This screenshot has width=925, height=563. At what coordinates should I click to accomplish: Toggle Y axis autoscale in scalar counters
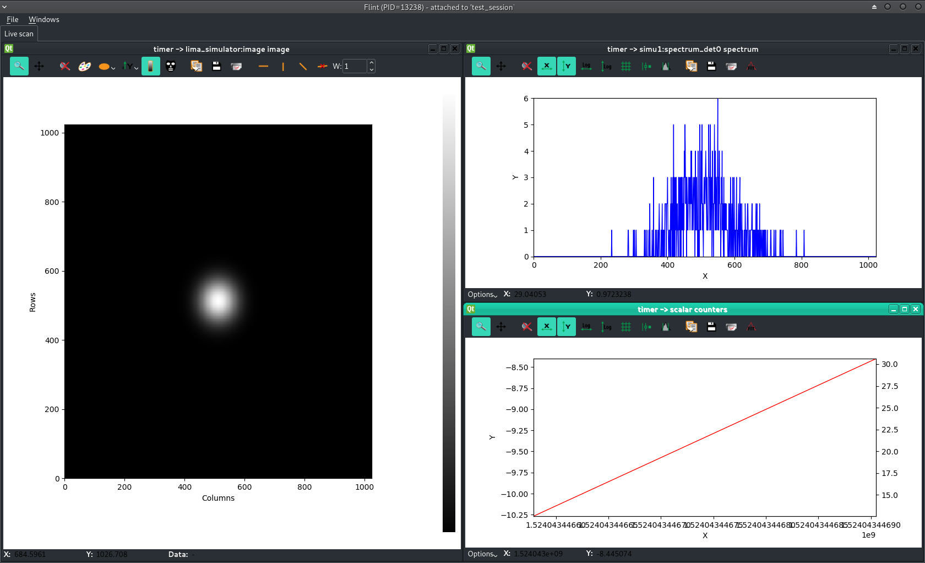567,327
